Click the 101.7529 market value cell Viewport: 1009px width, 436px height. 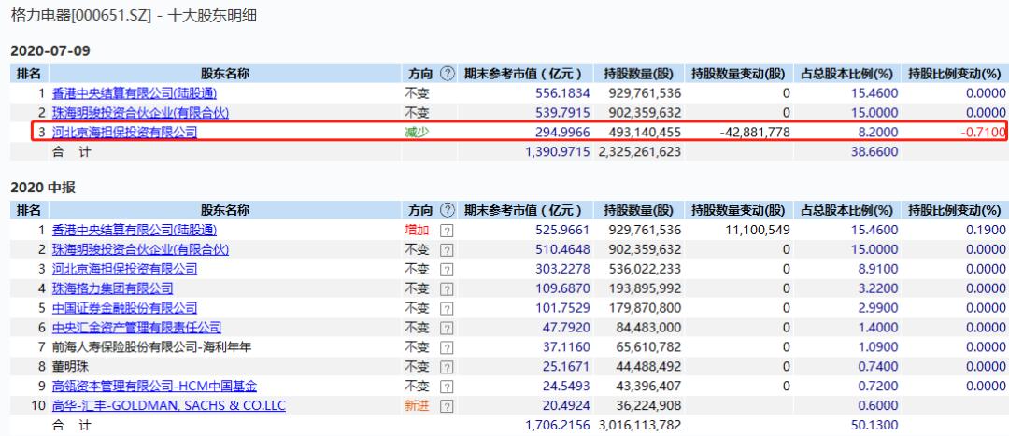pos(562,308)
